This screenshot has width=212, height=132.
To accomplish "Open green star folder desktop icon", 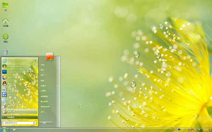I will 5,6.
